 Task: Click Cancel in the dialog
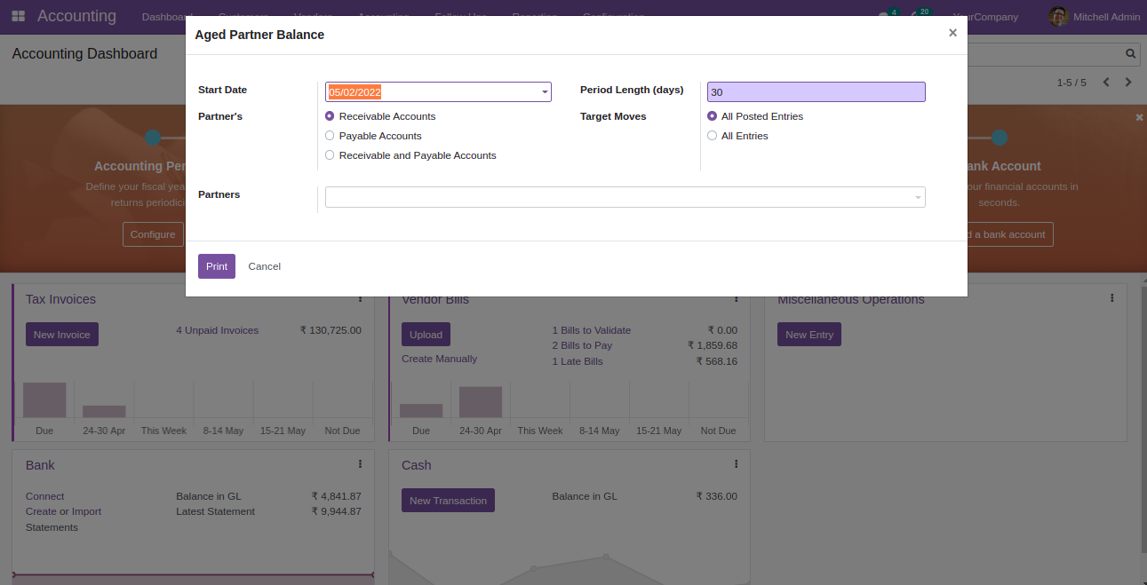(x=264, y=266)
